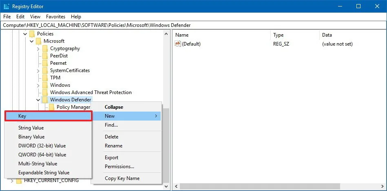Collapse the Windows Defender key chevron

pos(38,100)
